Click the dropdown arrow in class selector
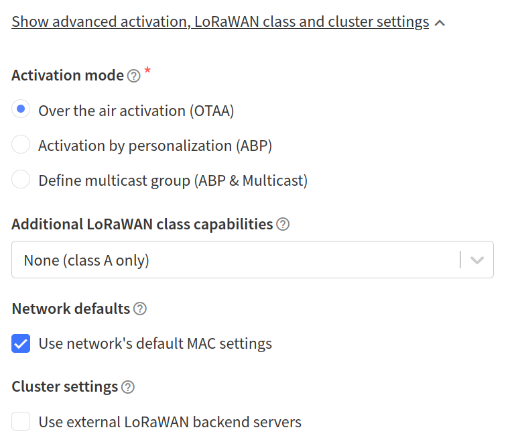 (477, 260)
